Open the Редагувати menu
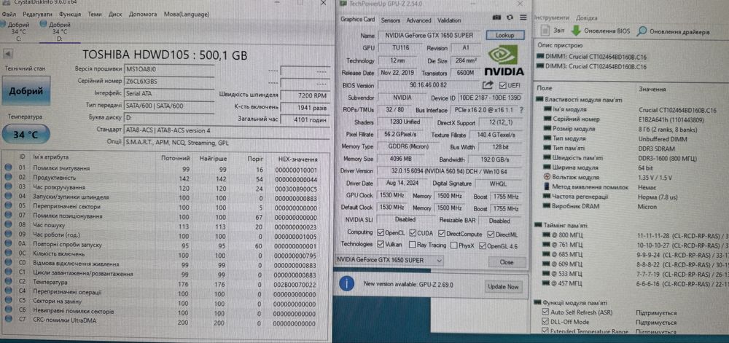The height and width of the screenshot is (343, 729). click(x=37, y=14)
